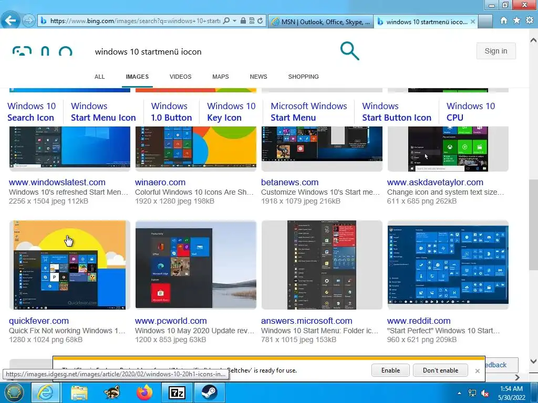This screenshot has width=538, height=403.
Task: Open the windowslatest.com image thumbnail
Action: coord(70,148)
